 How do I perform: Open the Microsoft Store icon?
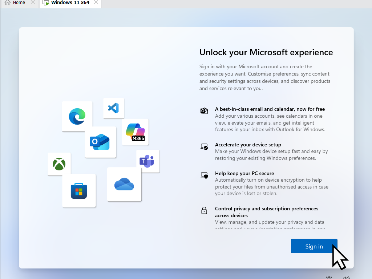click(x=79, y=190)
